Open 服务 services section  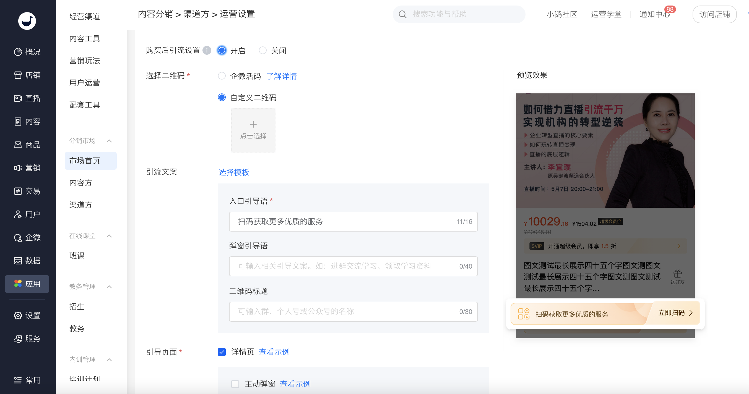coord(27,339)
